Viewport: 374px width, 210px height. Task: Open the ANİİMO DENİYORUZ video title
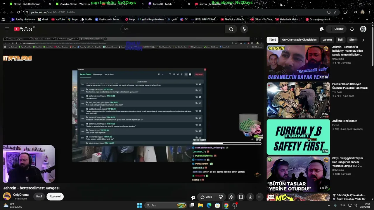click(345, 121)
